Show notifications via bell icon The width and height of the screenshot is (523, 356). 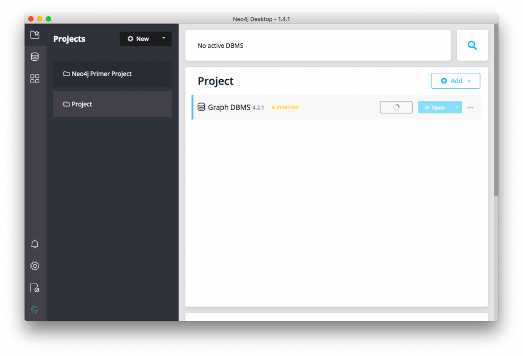pyautogui.click(x=35, y=244)
